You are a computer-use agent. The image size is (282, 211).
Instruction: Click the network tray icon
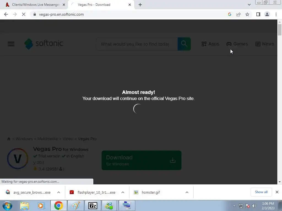click(x=241, y=206)
